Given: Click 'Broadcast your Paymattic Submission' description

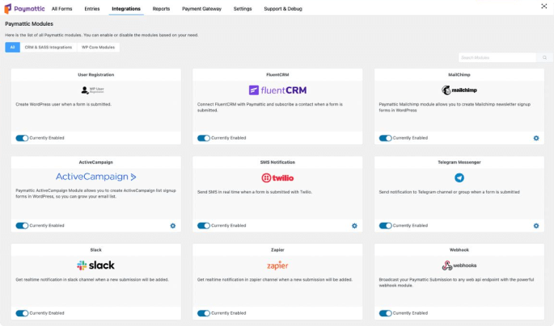Looking at the screenshot, I should click(456, 282).
